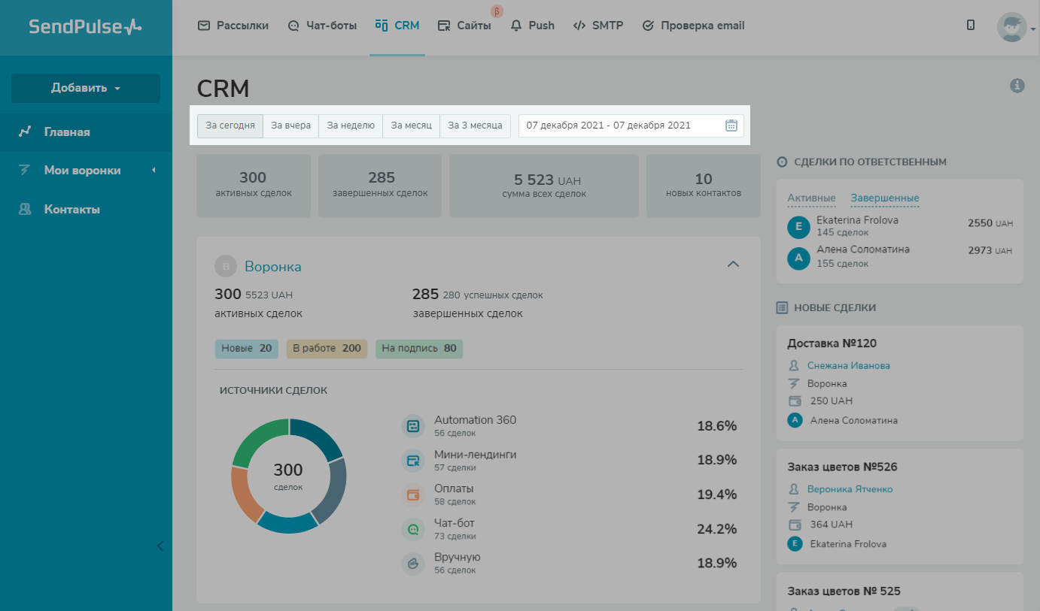Choose the За 3 месяца period
The image size is (1040, 611).
475,126
